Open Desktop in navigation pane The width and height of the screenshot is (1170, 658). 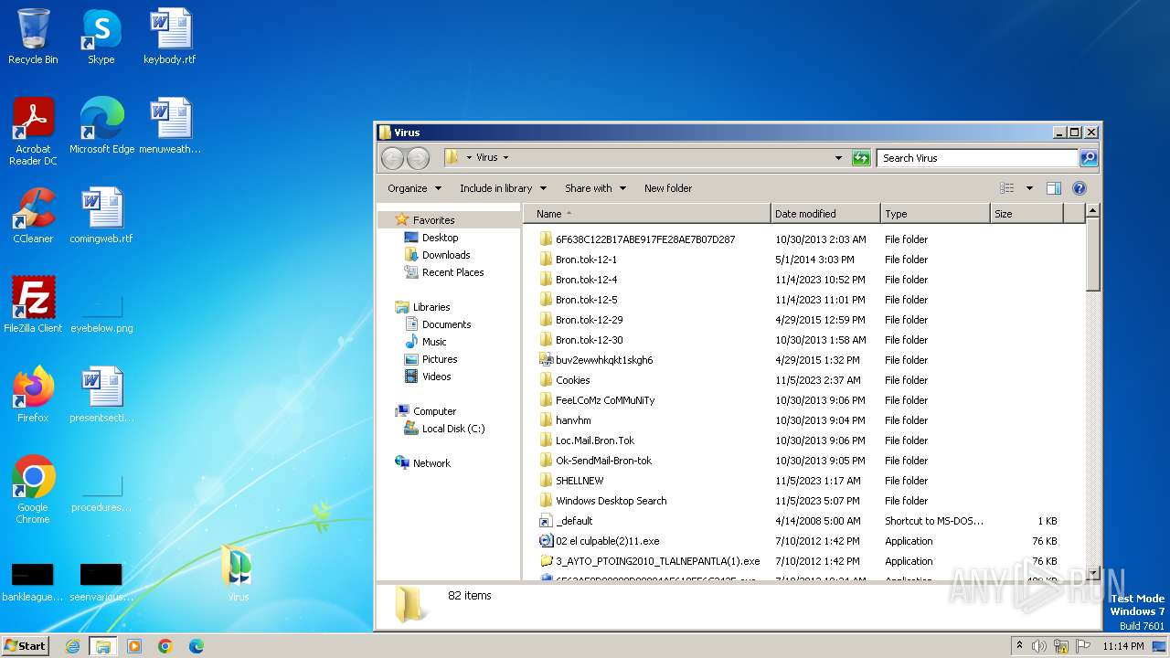point(440,238)
